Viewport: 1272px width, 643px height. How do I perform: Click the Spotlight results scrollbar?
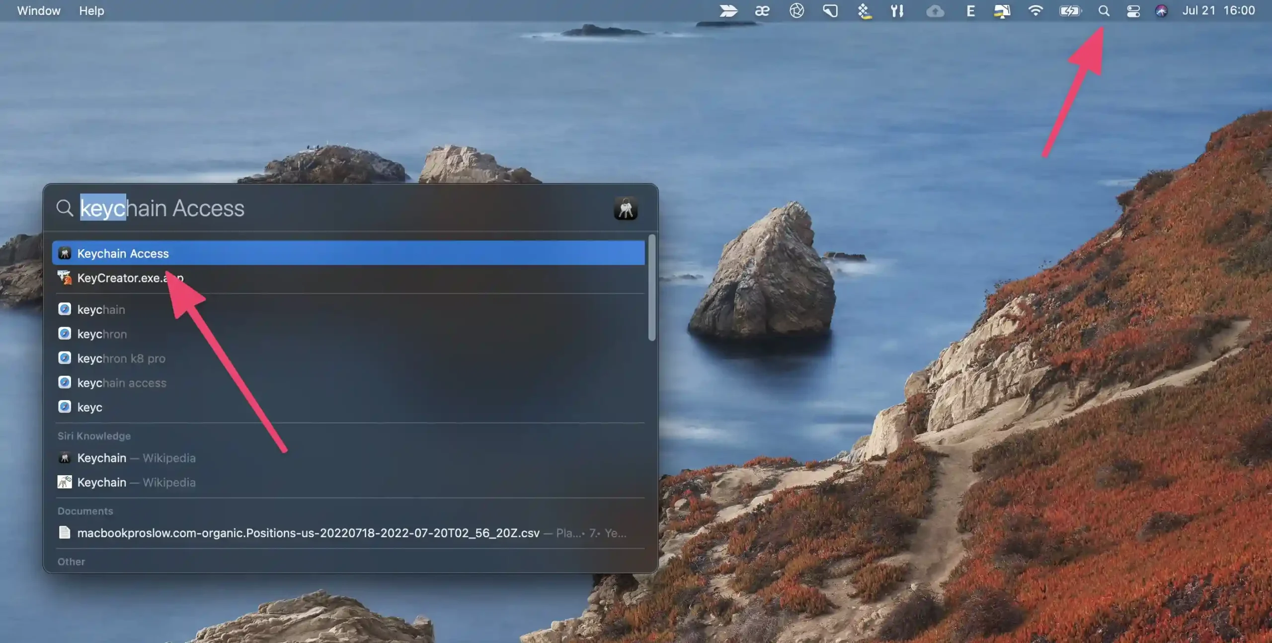click(x=652, y=288)
